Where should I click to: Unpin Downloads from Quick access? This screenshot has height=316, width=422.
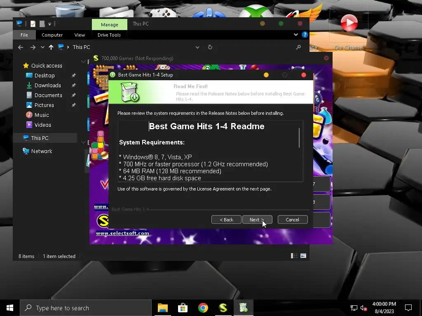click(73, 86)
